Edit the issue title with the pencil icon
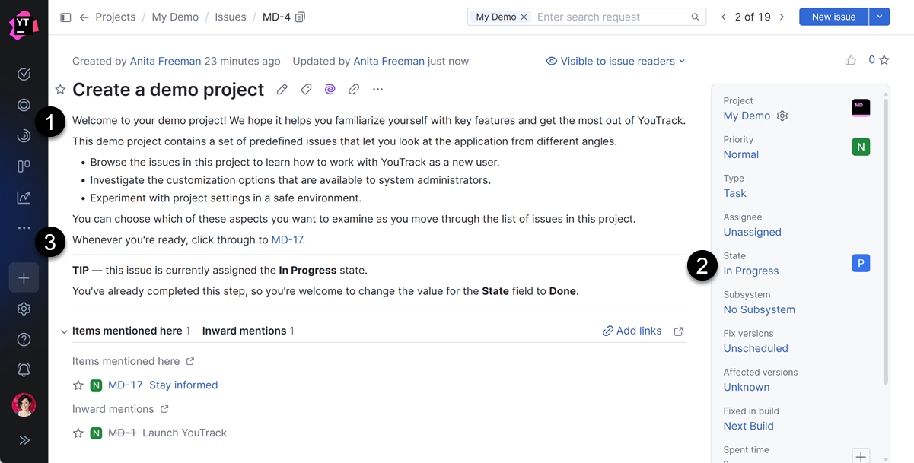Image resolution: width=914 pixels, height=463 pixels. pos(282,89)
